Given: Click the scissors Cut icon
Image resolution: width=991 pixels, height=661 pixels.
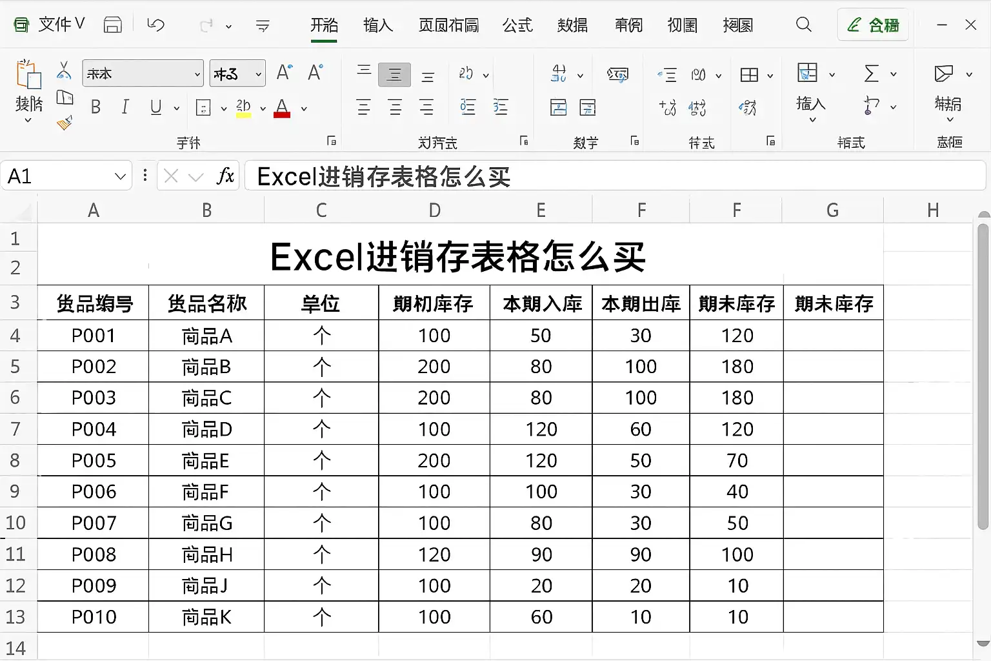Looking at the screenshot, I should point(64,70).
